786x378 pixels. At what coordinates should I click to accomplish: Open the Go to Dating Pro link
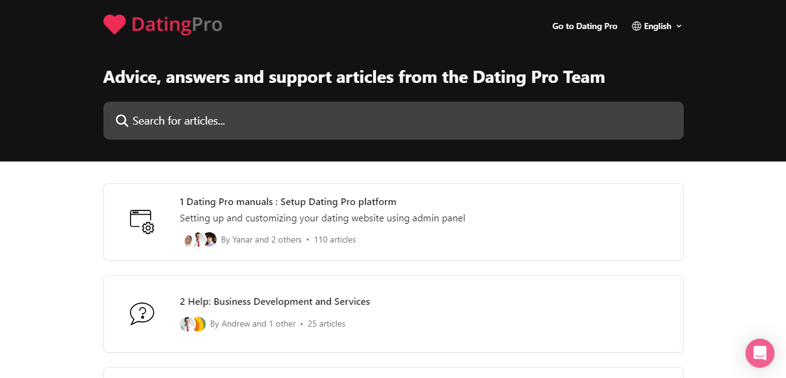tap(585, 26)
